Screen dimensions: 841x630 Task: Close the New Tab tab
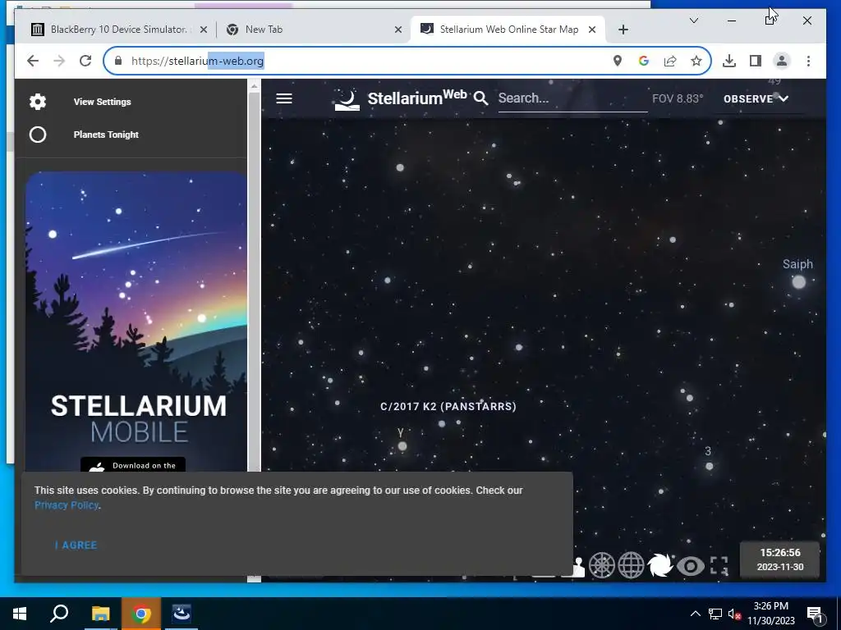point(398,30)
